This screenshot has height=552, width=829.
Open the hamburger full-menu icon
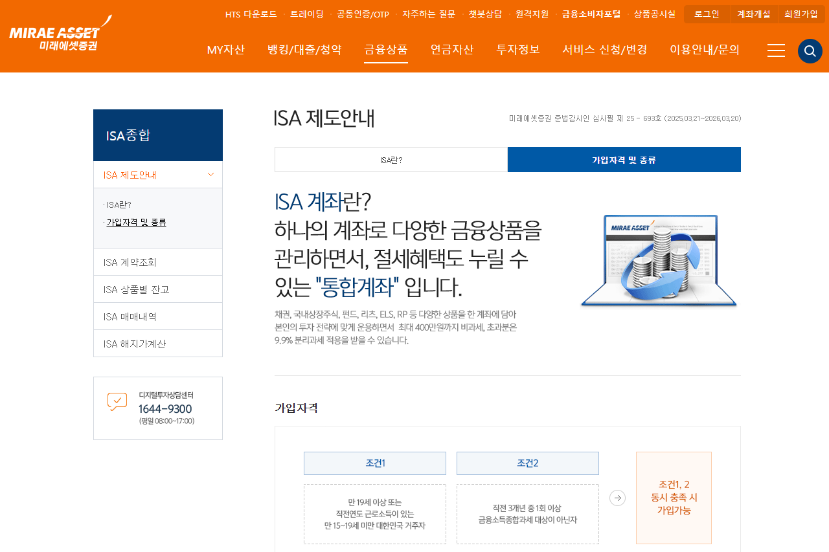775,50
